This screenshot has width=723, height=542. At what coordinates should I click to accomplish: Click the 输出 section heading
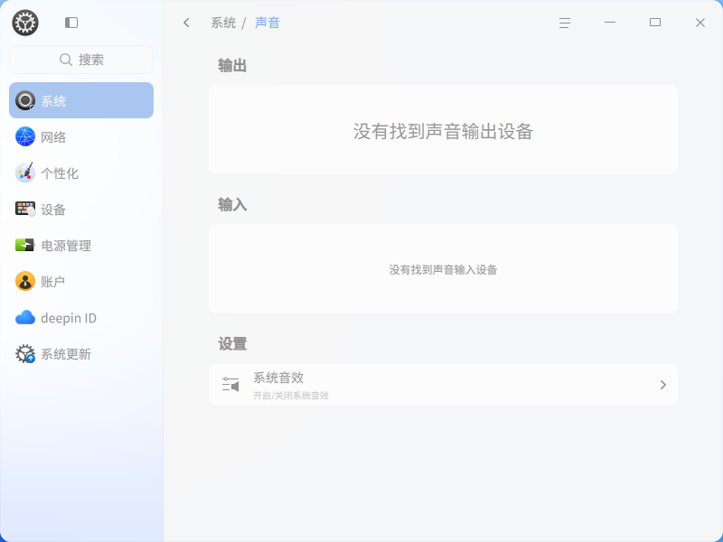[x=232, y=65]
